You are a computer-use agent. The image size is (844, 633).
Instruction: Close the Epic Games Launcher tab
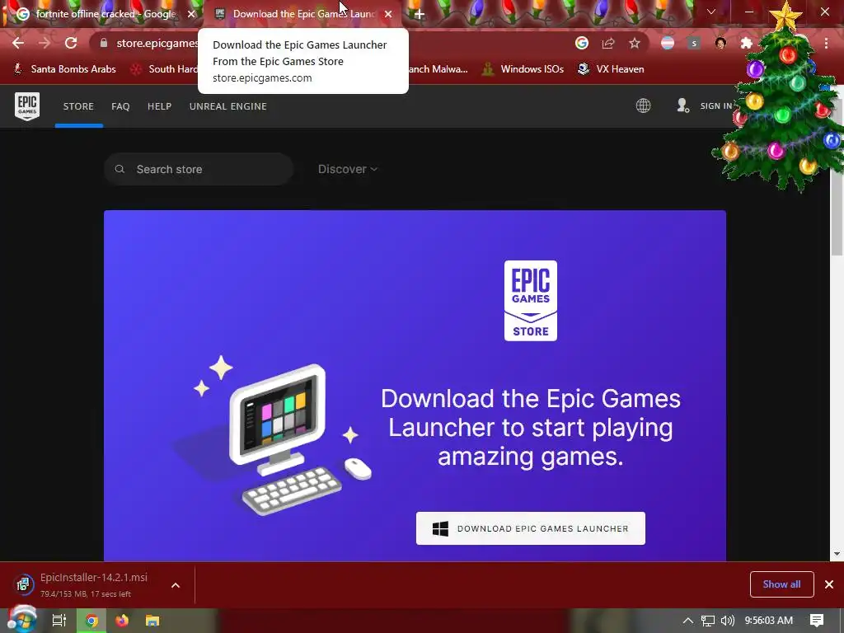pyautogui.click(x=388, y=14)
